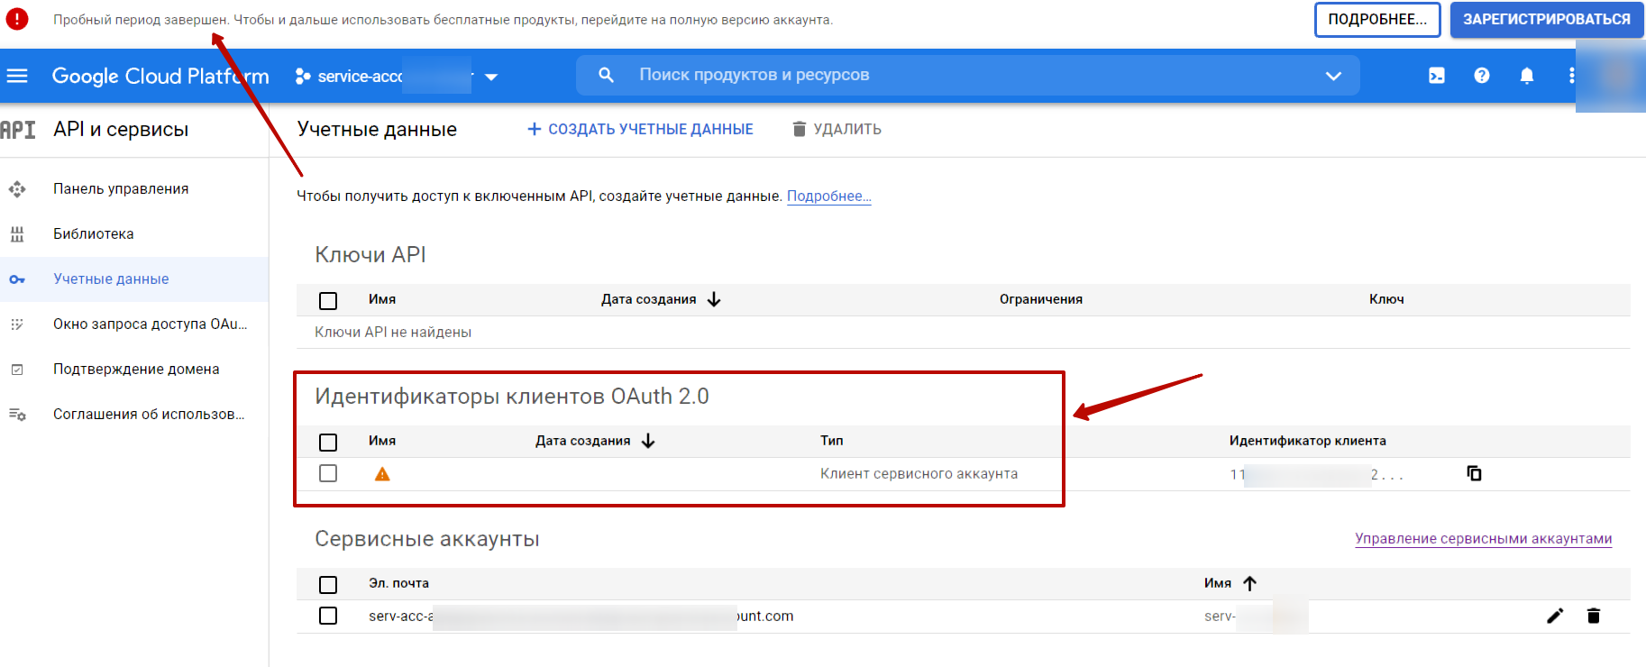The height and width of the screenshot is (667, 1646).
Task: Click Клиент сервисного аккаунта type cell
Action: [x=919, y=473]
